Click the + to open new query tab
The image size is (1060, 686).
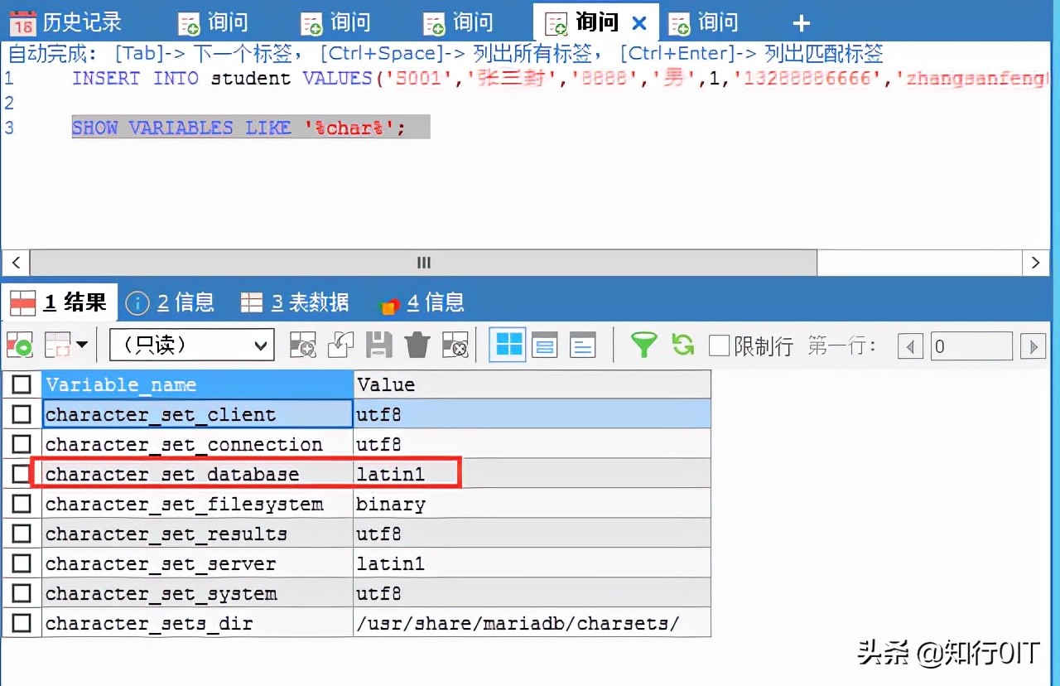pos(800,22)
